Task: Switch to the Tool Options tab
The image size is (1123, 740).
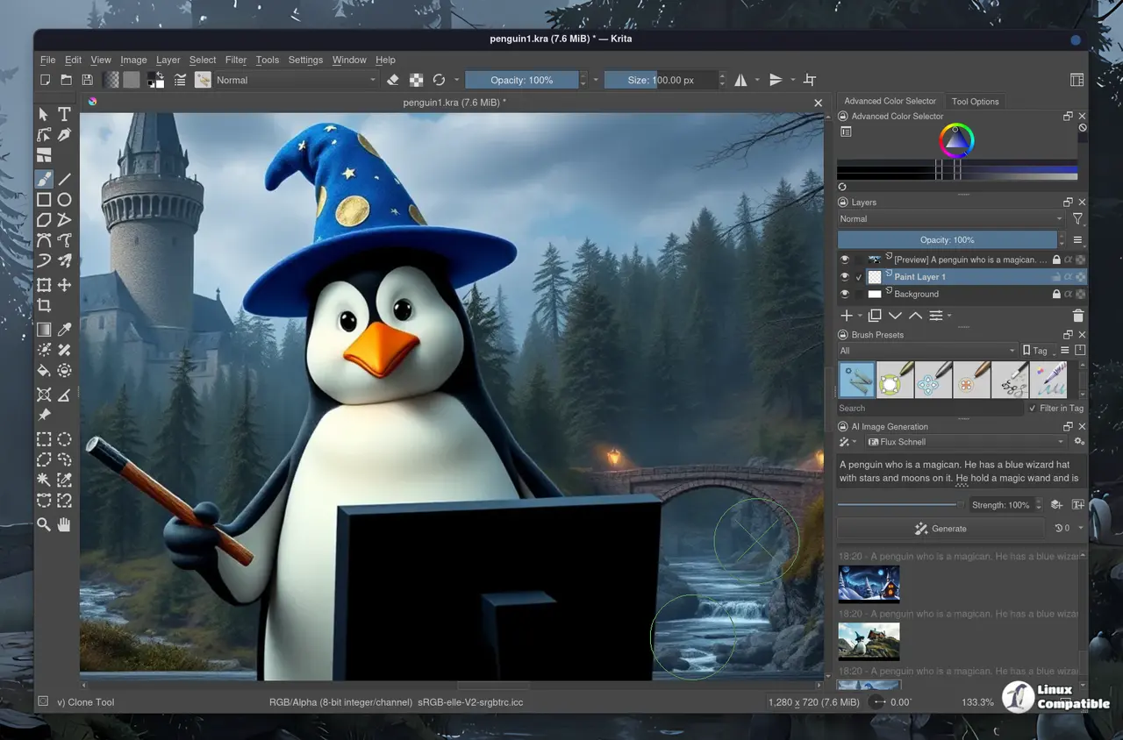Action: coord(975,101)
